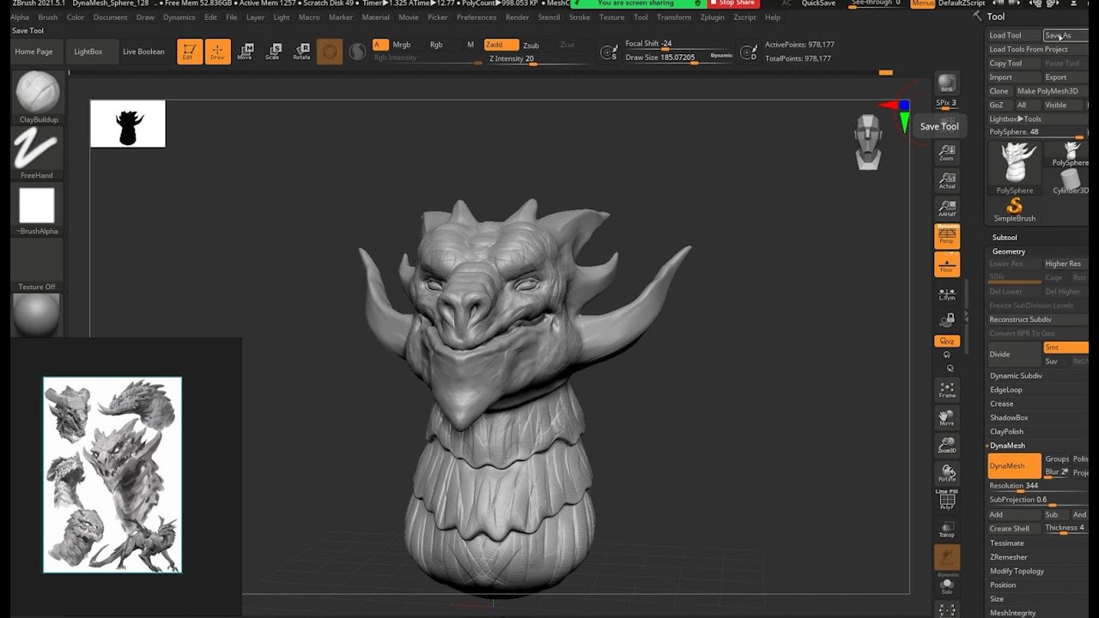Click the BPR render button
The width and height of the screenshot is (1099, 618).
[x=947, y=83]
